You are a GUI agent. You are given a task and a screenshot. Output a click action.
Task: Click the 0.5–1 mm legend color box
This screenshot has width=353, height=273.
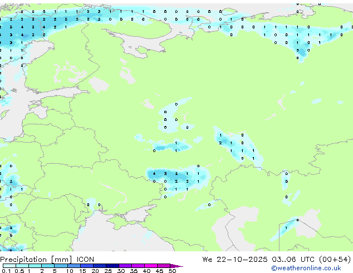(x=22, y=266)
